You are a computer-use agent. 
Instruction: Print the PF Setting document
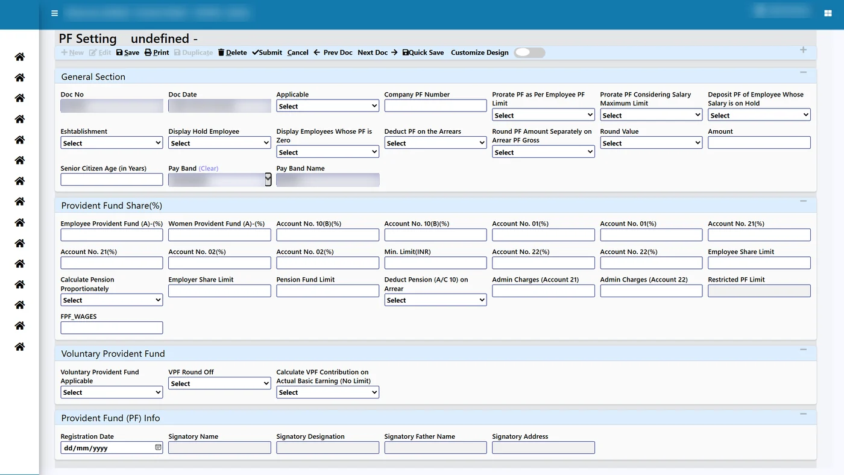tap(157, 52)
